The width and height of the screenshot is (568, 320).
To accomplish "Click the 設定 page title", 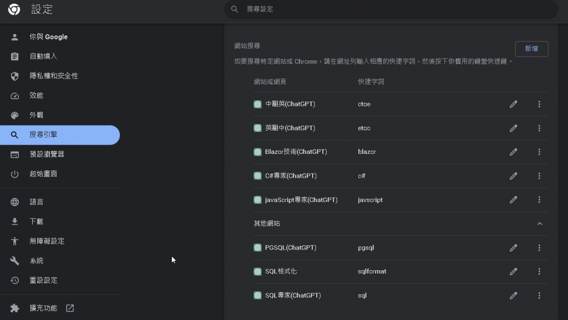I will point(42,9).
